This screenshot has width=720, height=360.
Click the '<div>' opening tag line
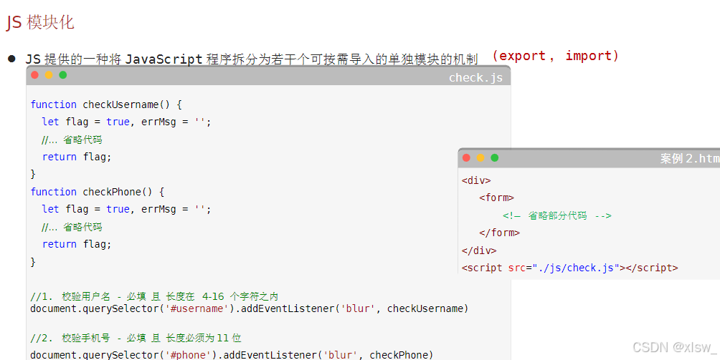(476, 180)
